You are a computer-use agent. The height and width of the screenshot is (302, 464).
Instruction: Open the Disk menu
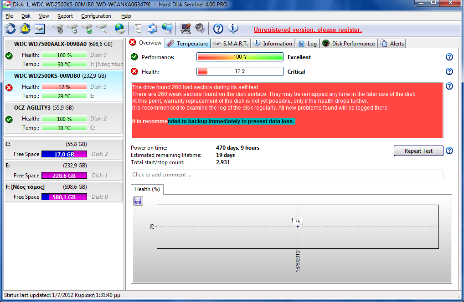click(26, 16)
